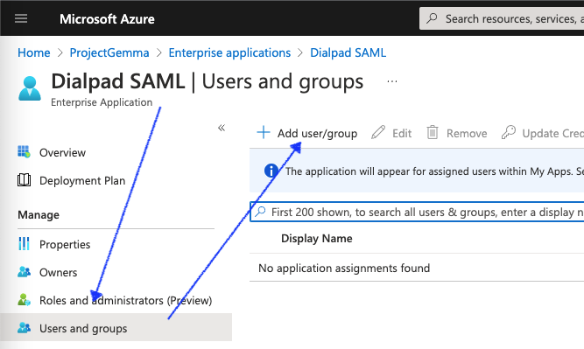Screen dimensions: 584x349
Task: Click the magnifier icon in user search field
Action: (260, 212)
